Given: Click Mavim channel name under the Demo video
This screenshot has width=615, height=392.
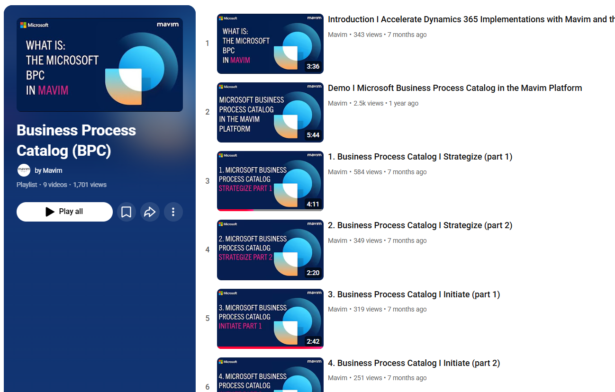Looking at the screenshot, I should pyautogui.click(x=337, y=103).
